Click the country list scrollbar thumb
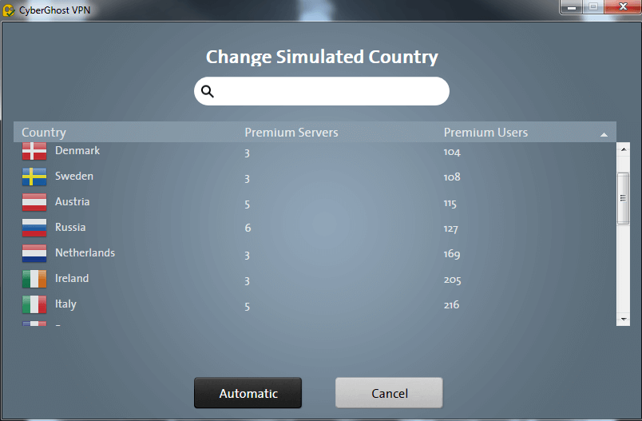This screenshot has height=421, width=642. 624,197
